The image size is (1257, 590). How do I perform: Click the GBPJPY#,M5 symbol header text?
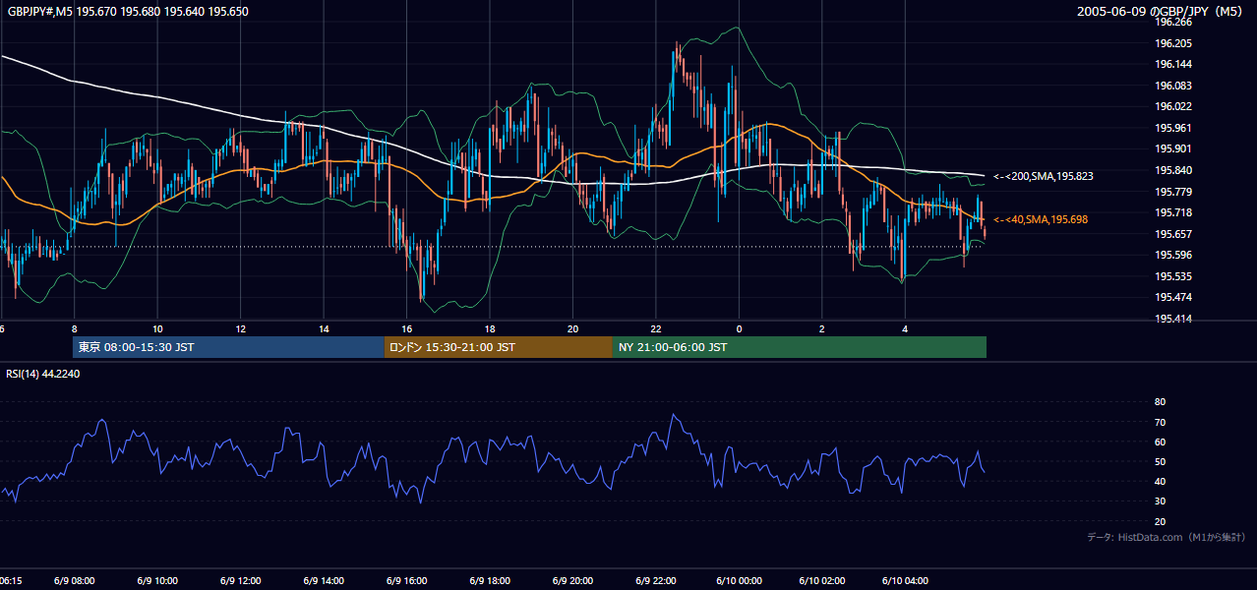pyautogui.click(x=128, y=12)
